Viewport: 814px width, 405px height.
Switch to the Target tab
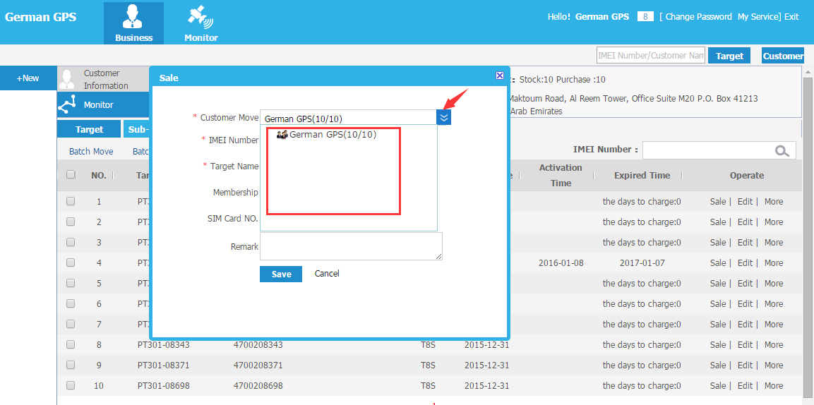click(89, 129)
